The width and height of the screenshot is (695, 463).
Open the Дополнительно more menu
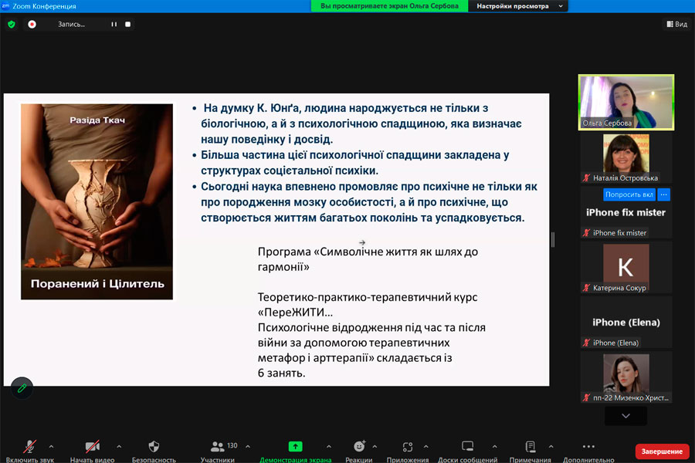click(588, 451)
